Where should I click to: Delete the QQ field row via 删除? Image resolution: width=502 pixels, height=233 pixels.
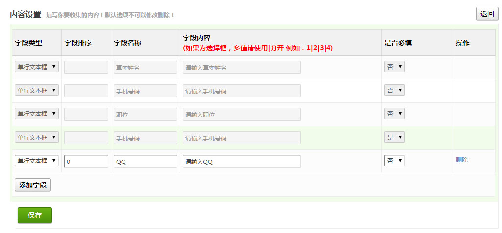pyautogui.click(x=461, y=160)
